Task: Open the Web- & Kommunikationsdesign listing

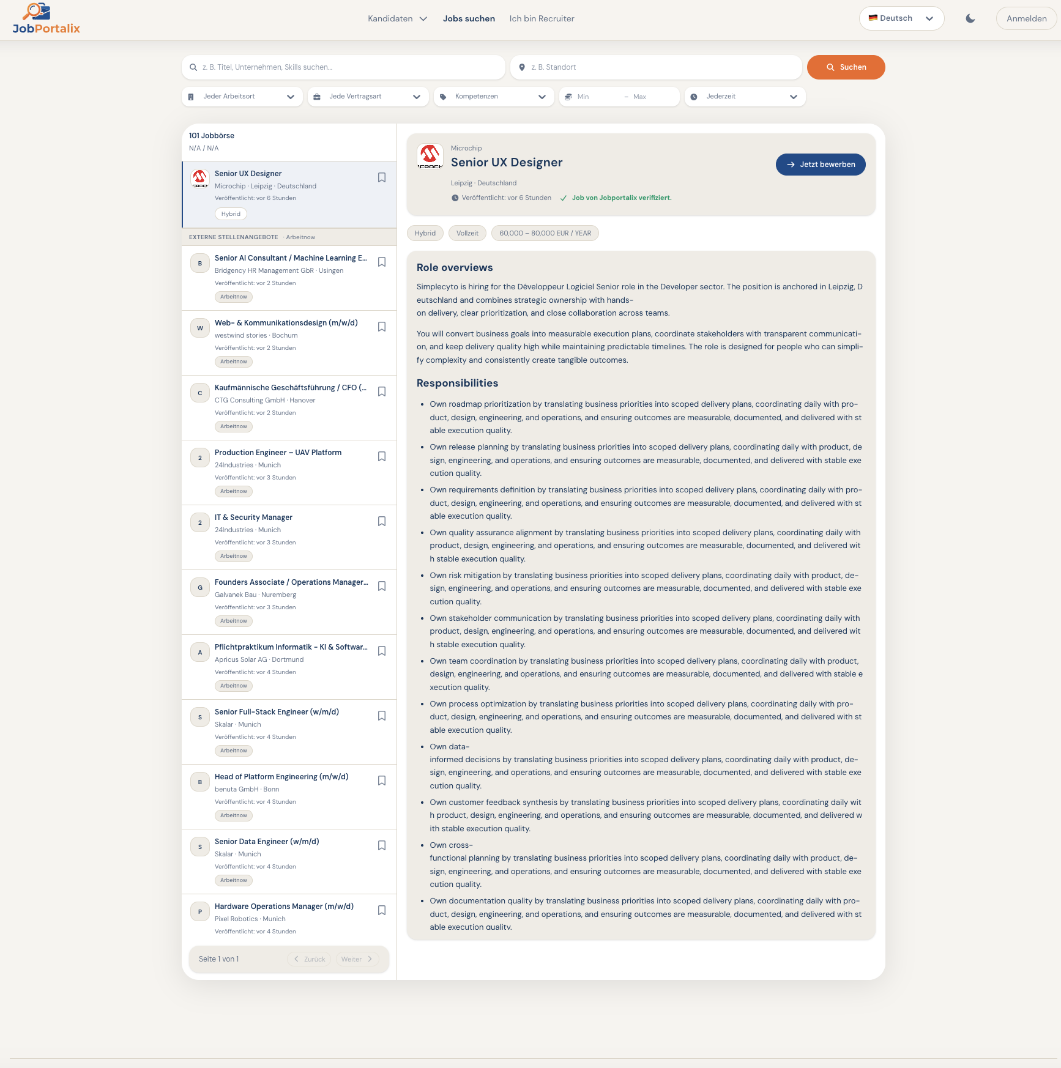Action: (x=289, y=343)
